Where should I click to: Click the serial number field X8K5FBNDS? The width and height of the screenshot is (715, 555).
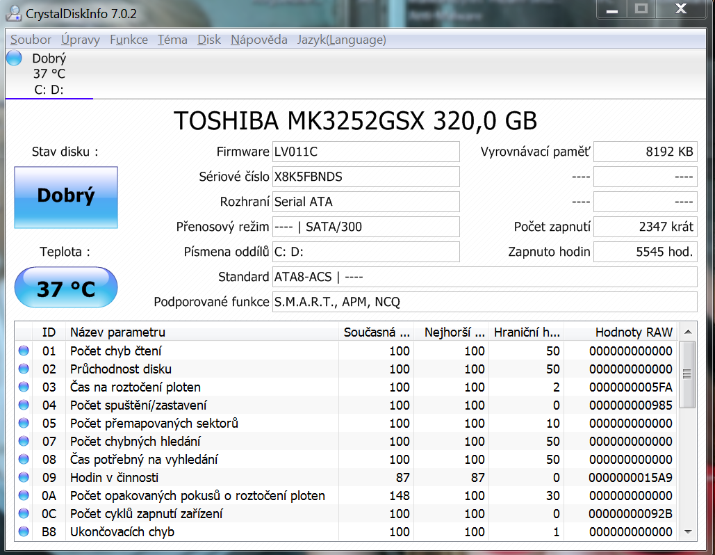click(365, 177)
